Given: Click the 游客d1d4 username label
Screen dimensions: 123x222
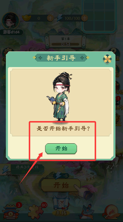Looking at the screenshot, I should (11, 32).
